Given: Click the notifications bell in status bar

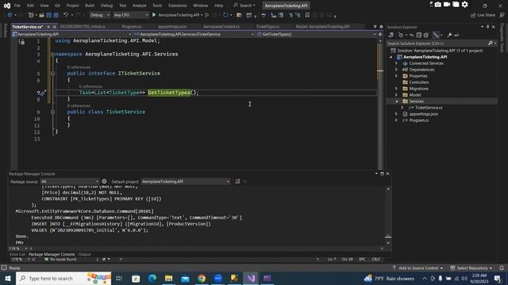Looking at the screenshot, I should [502, 268].
